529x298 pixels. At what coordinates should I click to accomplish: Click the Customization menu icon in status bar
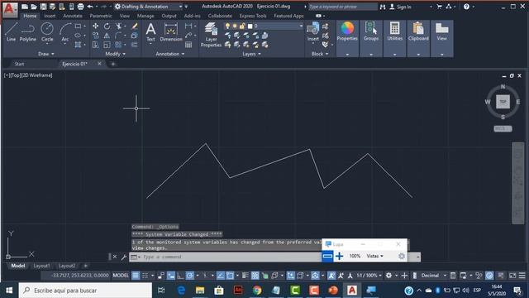(522, 276)
